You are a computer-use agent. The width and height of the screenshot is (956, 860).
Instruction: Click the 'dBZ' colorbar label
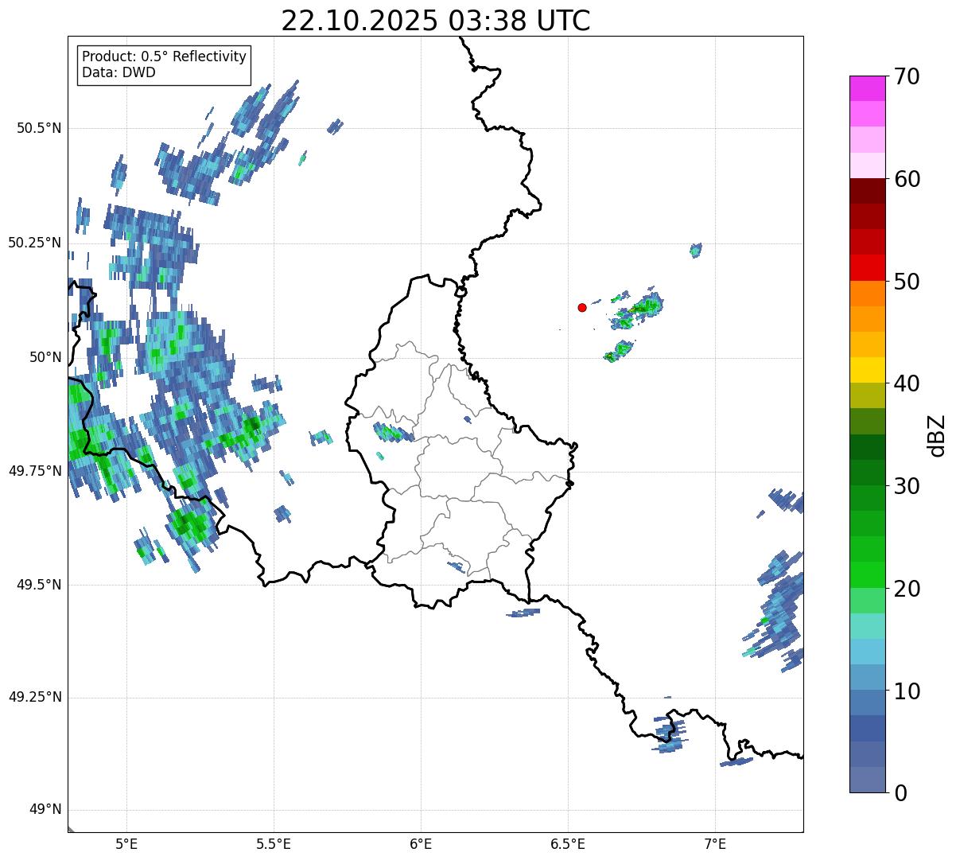click(x=937, y=435)
